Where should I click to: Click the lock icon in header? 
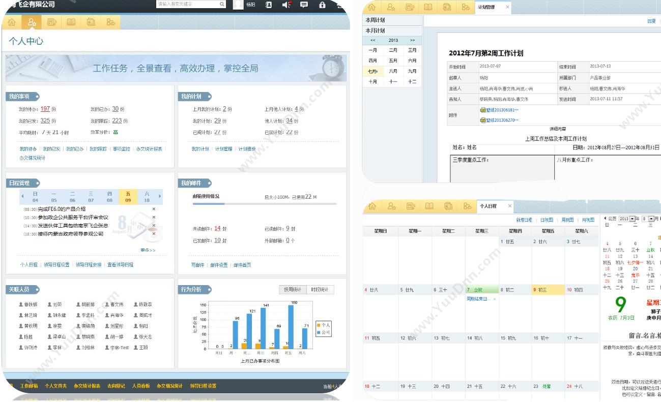pos(322,5)
